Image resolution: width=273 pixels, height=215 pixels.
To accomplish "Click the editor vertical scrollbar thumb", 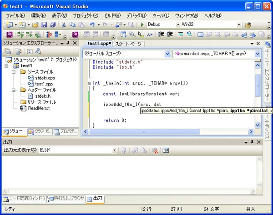I will (258, 85).
